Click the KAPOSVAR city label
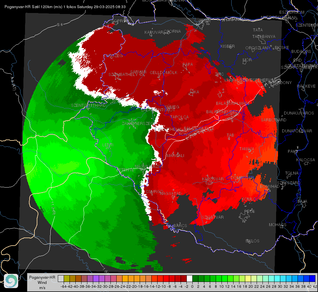This screenshot has width=318, height=292. click(213, 179)
